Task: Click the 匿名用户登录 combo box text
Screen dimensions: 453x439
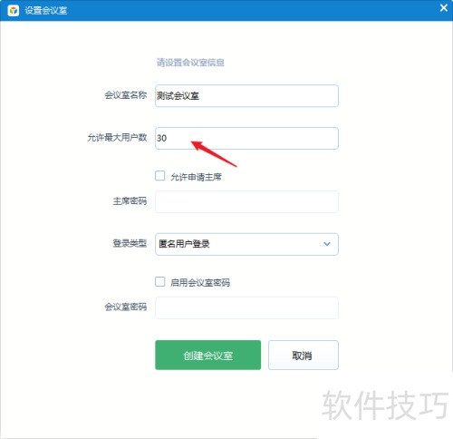Action: tap(184, 244)
